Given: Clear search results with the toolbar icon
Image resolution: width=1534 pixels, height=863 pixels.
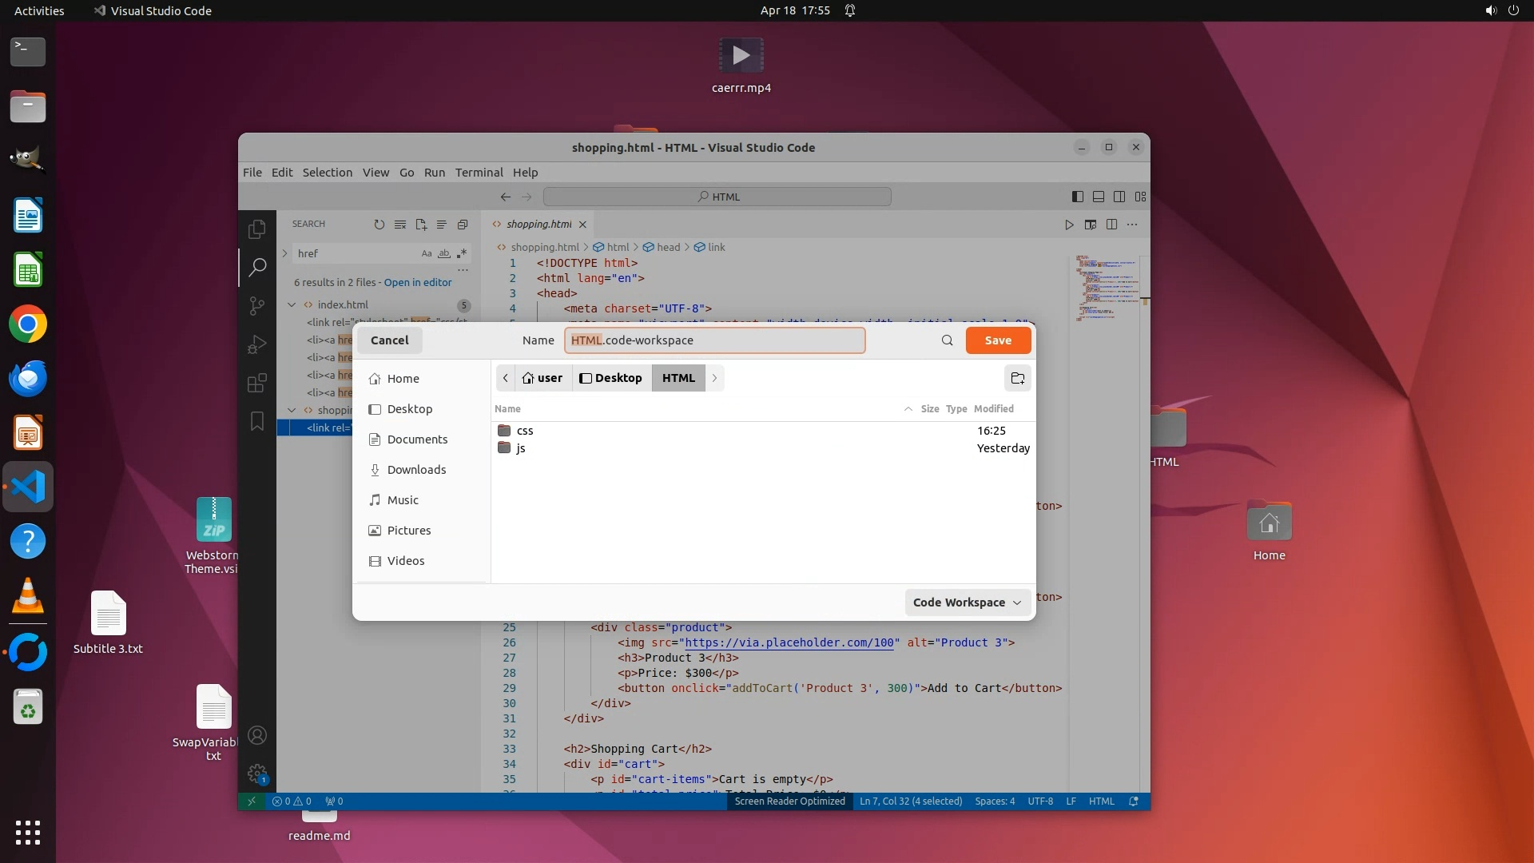Looking at the screenshot, I should [x=400, y=225].
